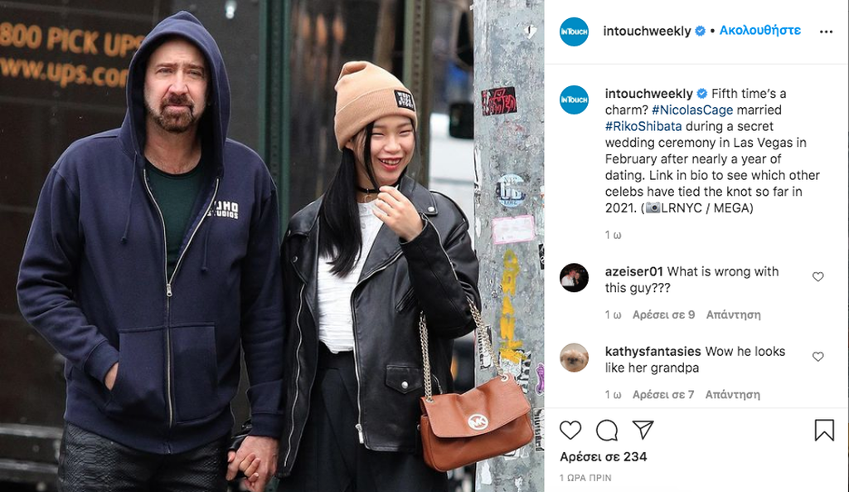The width and height of the screenshot is (849, 492).
Task: Click the Ακολουθήστε follow button
Action: [759, 31]
